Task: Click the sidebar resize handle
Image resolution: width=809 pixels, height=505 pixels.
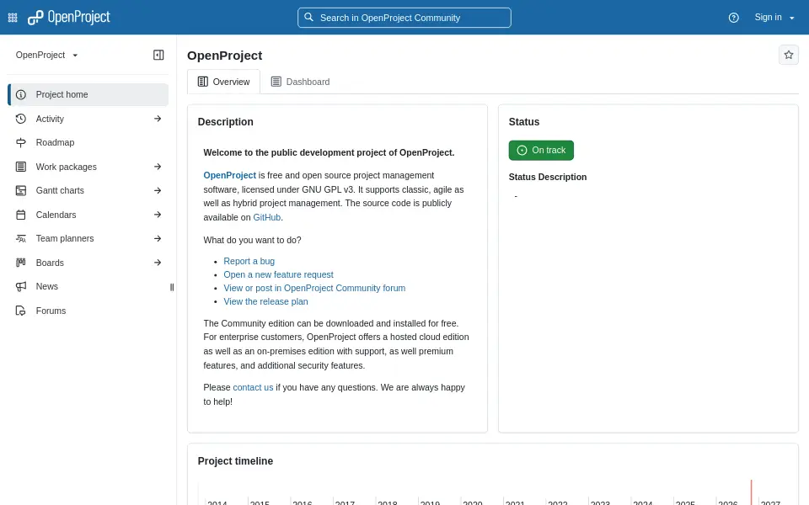Action: click(172, 287)
